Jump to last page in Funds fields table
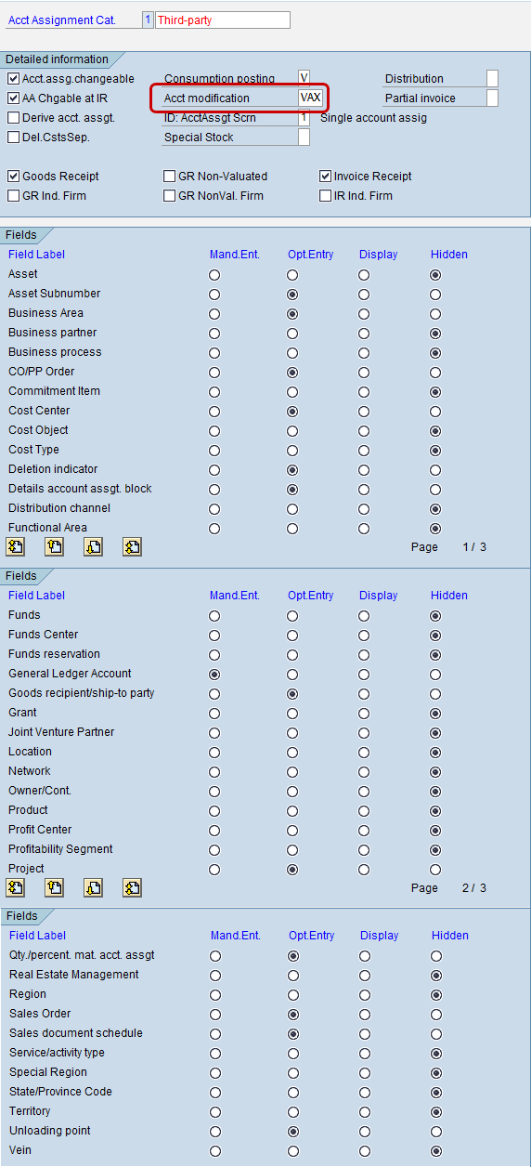This screenshot has height=1167, width=531. click(132, 888)
